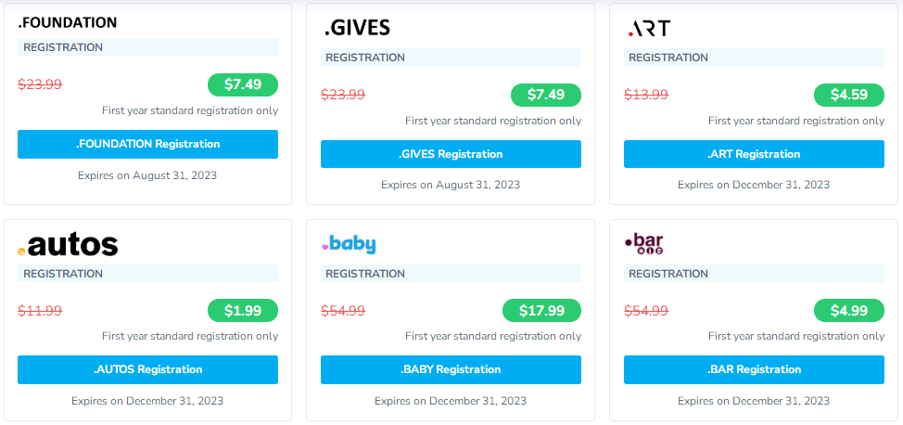Click the $7.49 price badge for .FOUNDATION

pos(243,84)
